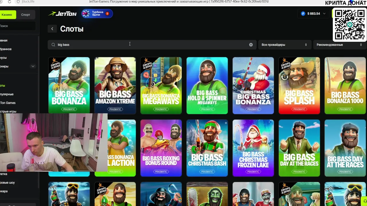Open Big Bass Amazon Xtreme slot

115,86
